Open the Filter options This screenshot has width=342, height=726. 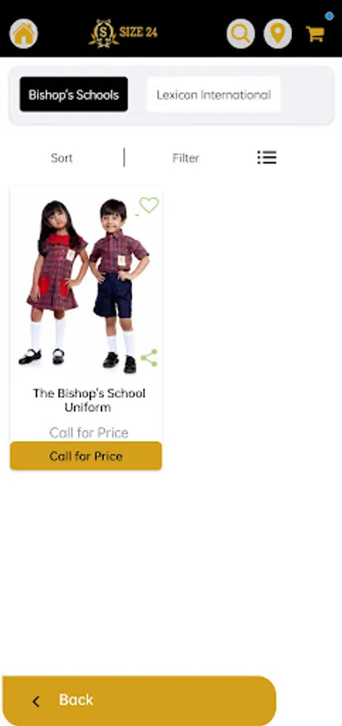[186, 158]
